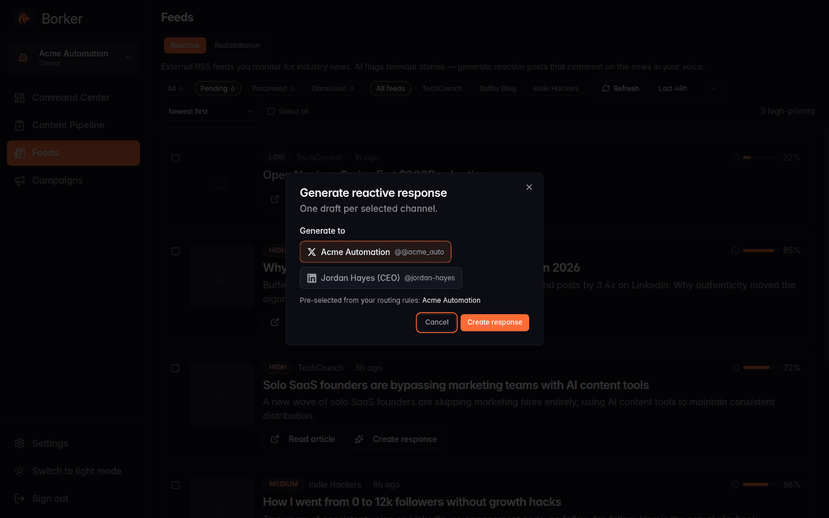The width and height of the screenshot is (829, 518).
Task: Click the X logo next to Acme Automation
Action: click(311, 252)
